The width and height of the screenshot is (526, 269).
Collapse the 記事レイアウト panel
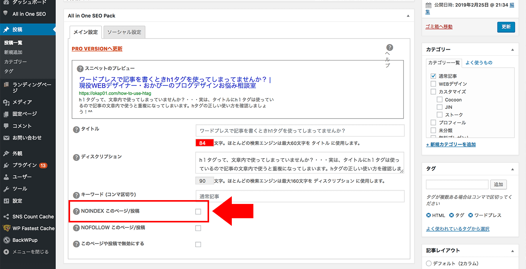[x=512, y=251]
